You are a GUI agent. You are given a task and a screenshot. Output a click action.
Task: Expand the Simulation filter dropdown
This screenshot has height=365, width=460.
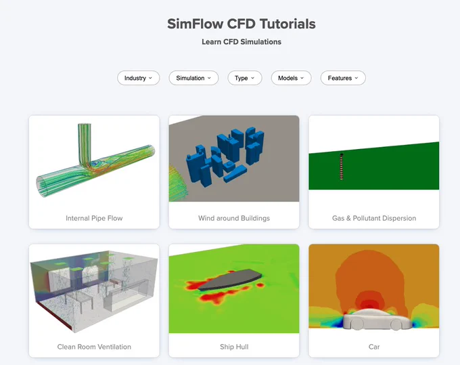(x=193, y=78)
